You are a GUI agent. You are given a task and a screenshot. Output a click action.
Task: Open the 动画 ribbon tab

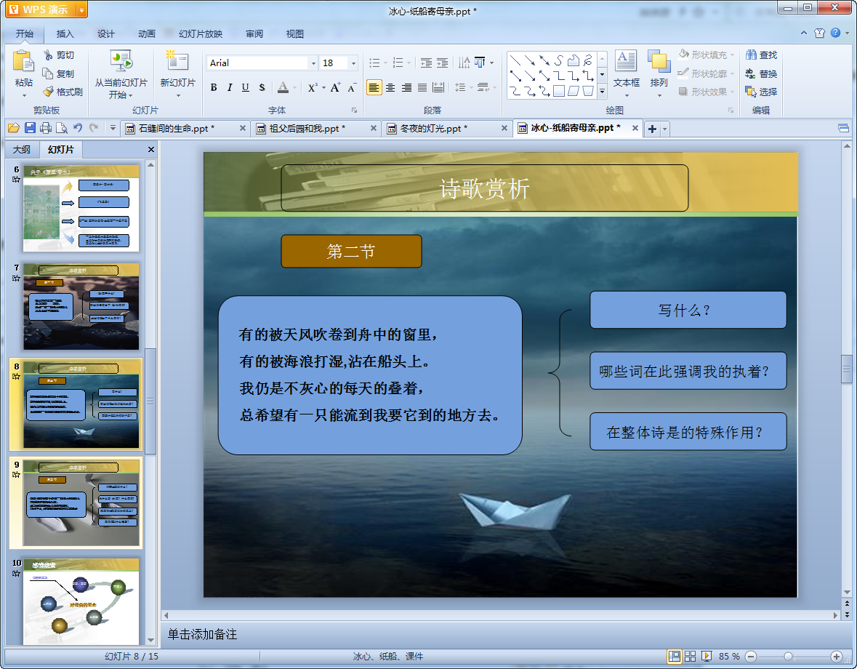(147, 34)
